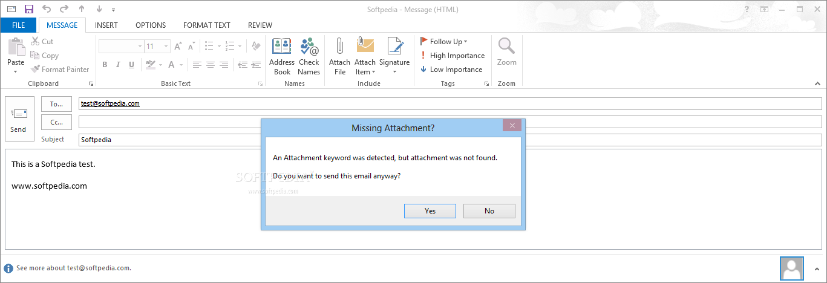Switch to the INSERT tab
827x283 pixels.
pos(106,25)
